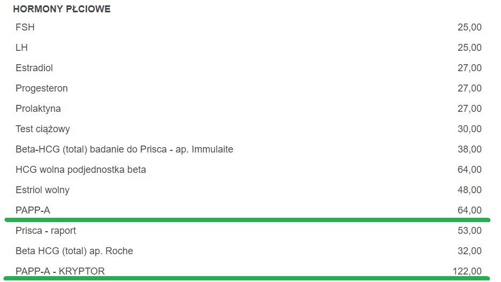Click Beta-HCG (total) badanie do Prisca label
The height and width of the screenshot is (282, 501).
(x=124, y=149)
